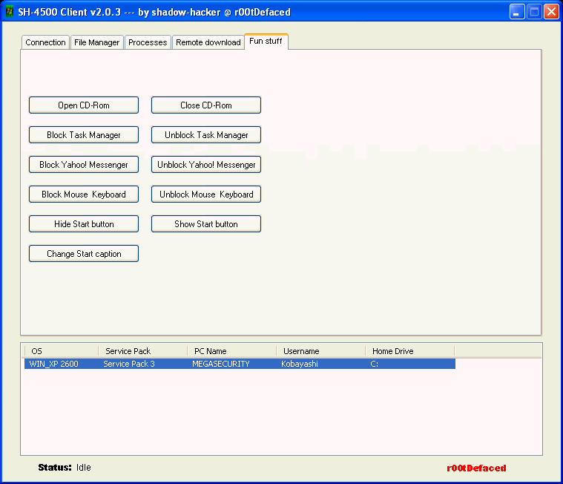Click the Home Drive column header
The height and width of the screenshot is (484, 563).
[409, 351]
